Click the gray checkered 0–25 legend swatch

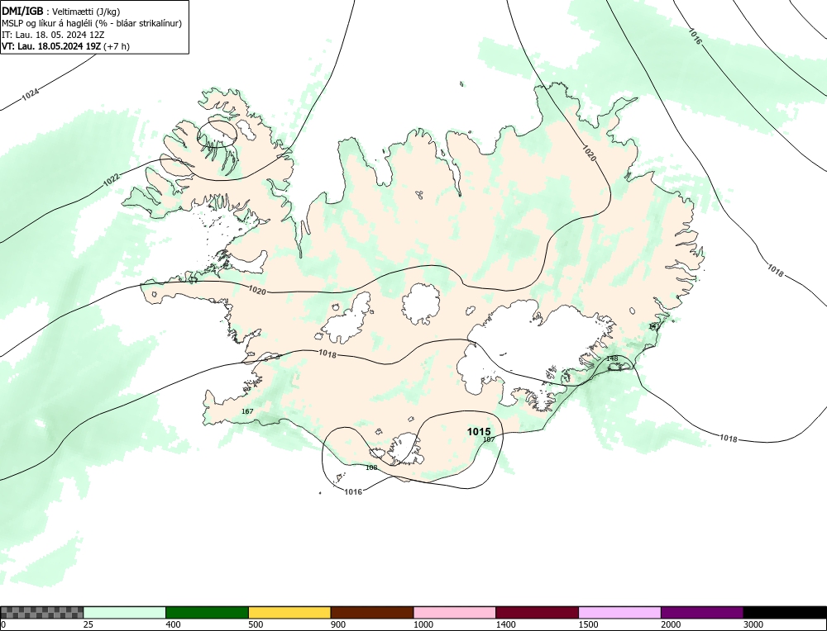pos(41,612)
